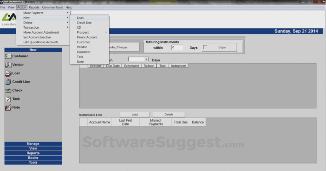The height and width of the screenshot is (171, 326).
Task: Select Note in the New submenu
Action: (90, 61)
